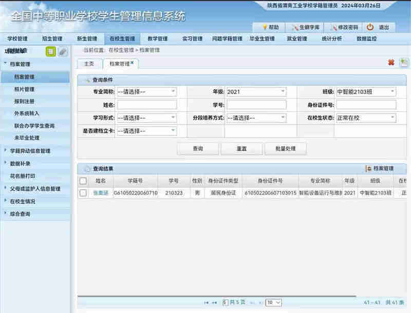The image size is (411, 313).
Task: Click inside the 姓名 input field
Action: coord(146,105)
